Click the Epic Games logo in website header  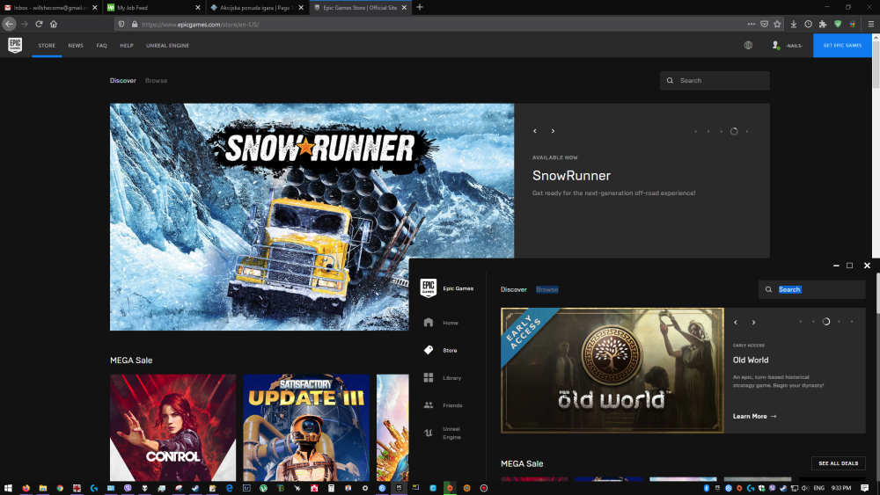click(x=15, y=46)
